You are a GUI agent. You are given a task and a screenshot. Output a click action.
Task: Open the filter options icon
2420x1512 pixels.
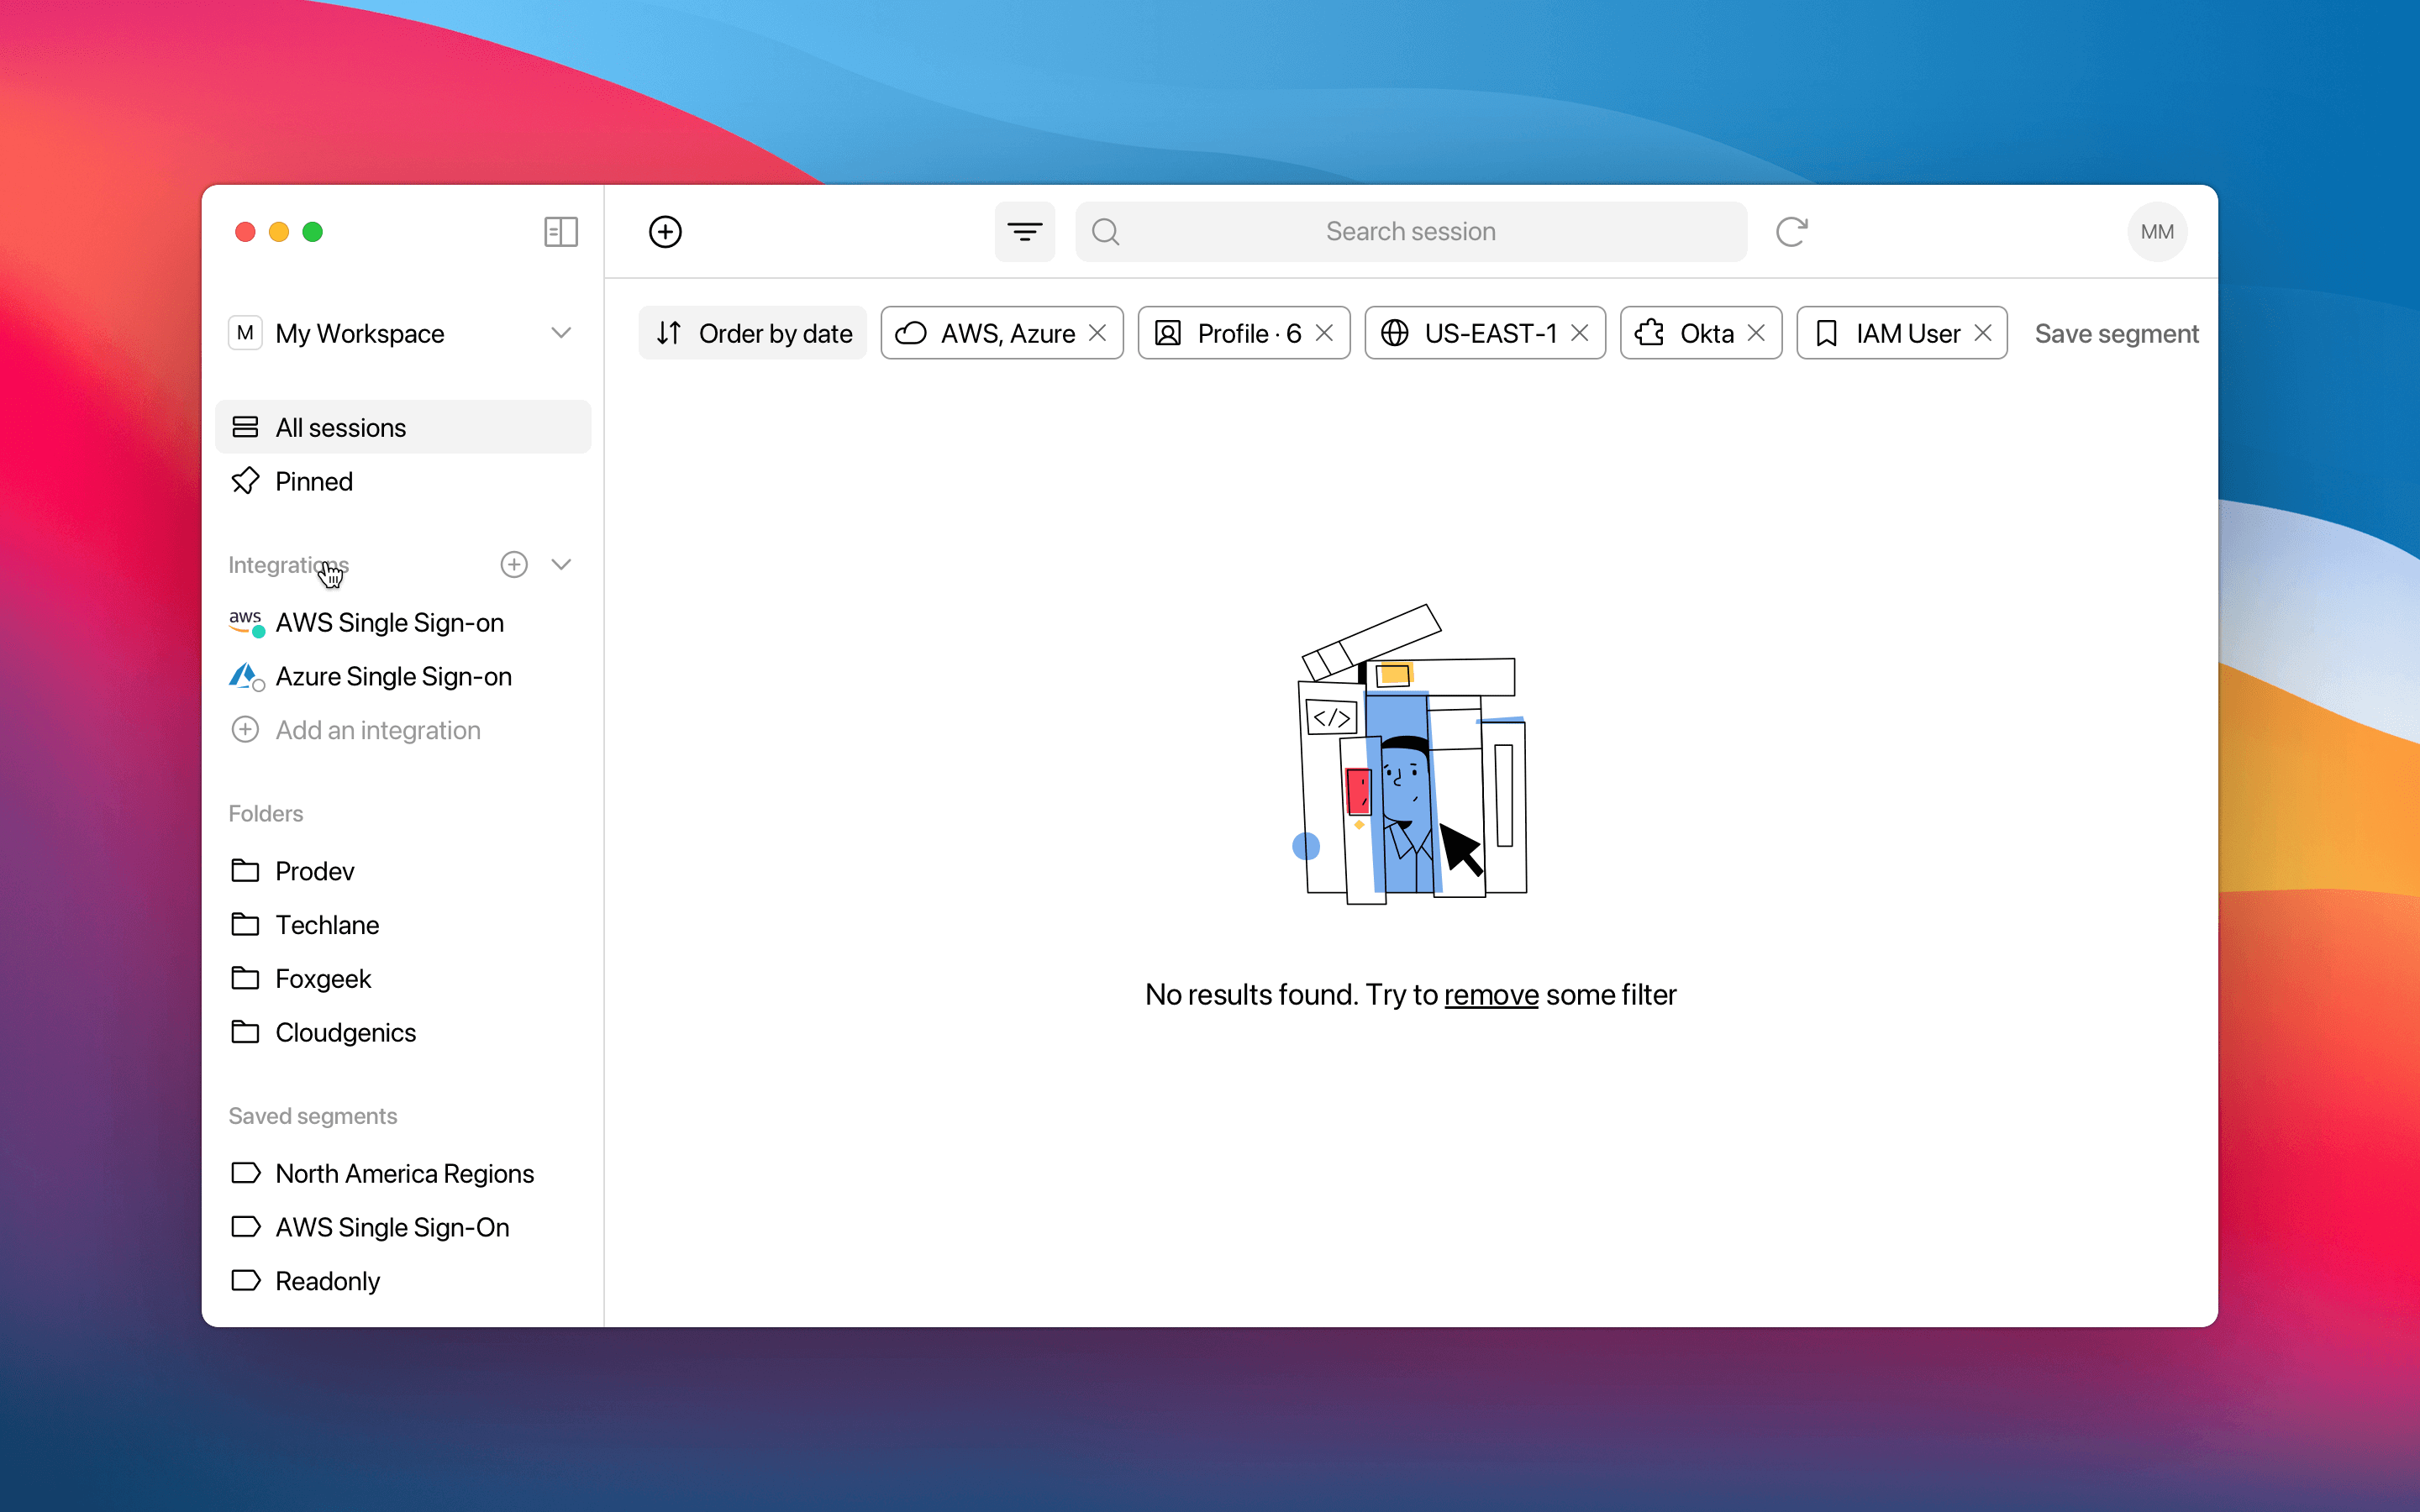click(1024, 232)
